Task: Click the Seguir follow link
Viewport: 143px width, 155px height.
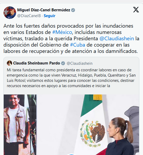Action: pos(50,16)
